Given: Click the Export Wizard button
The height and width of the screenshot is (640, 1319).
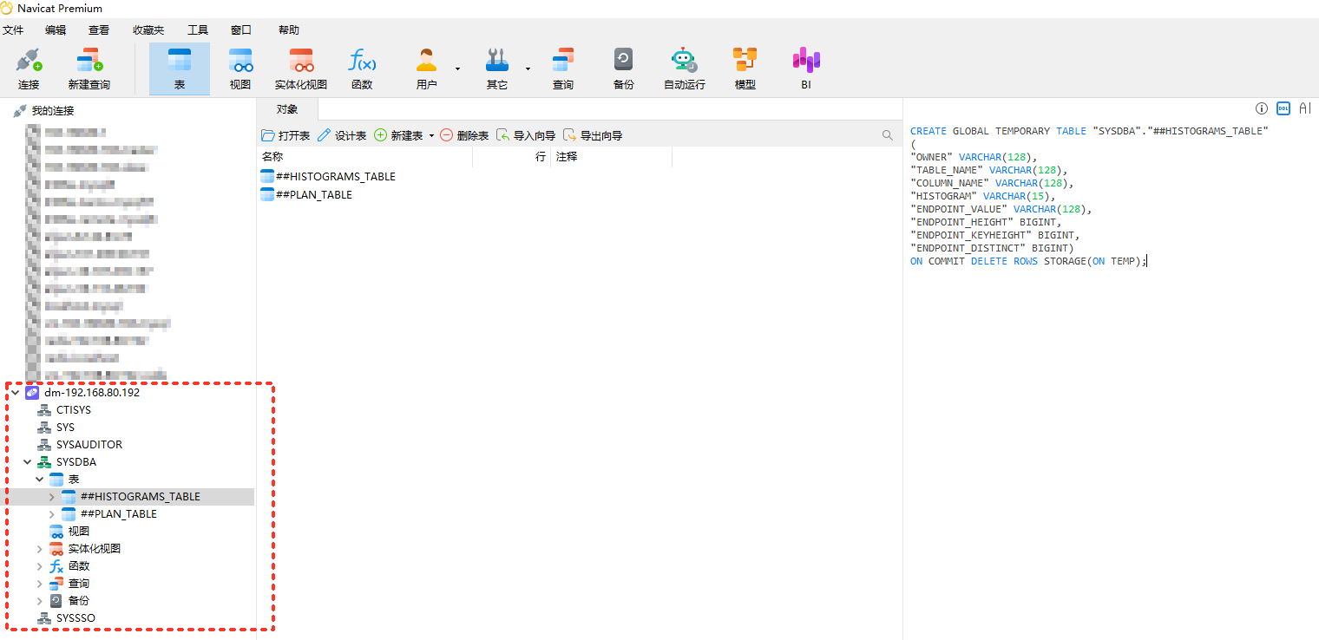Looking at the screenshot, I should [593, 136].
